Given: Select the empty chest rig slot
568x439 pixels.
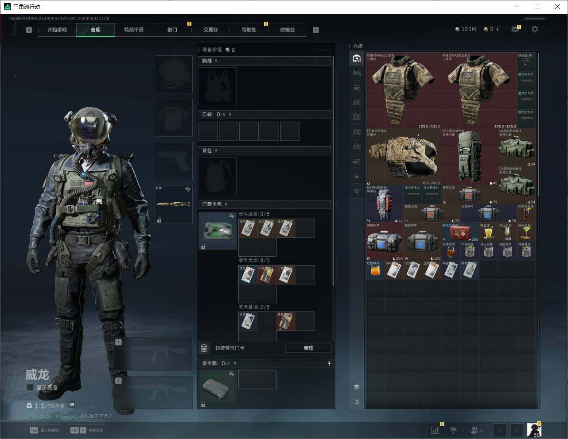Looking at the screenshot, I should coord(218,86).
